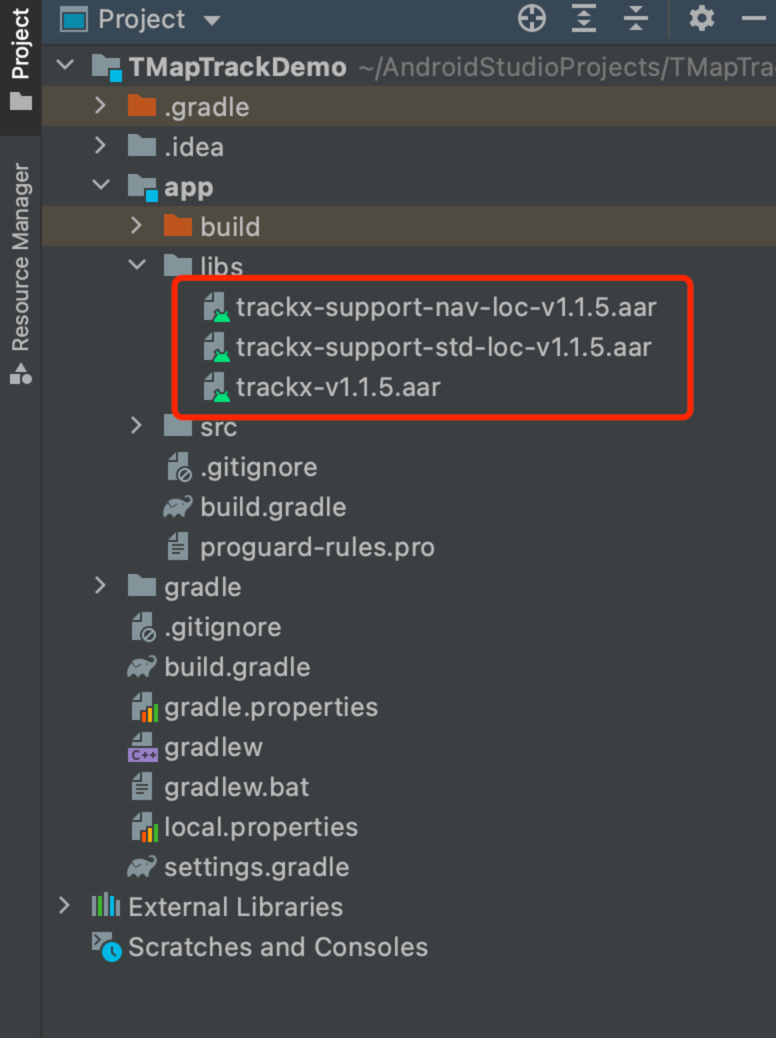Viewport: 776px width, 1038px height.
Task: Open gradle.properties
Action: [270, 707]
